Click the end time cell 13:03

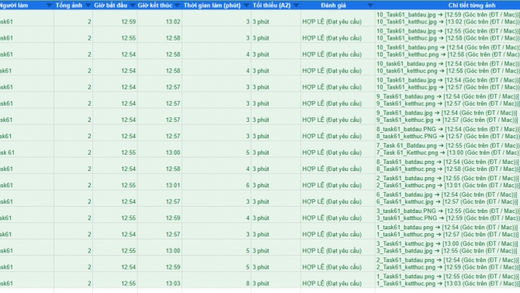160,280
